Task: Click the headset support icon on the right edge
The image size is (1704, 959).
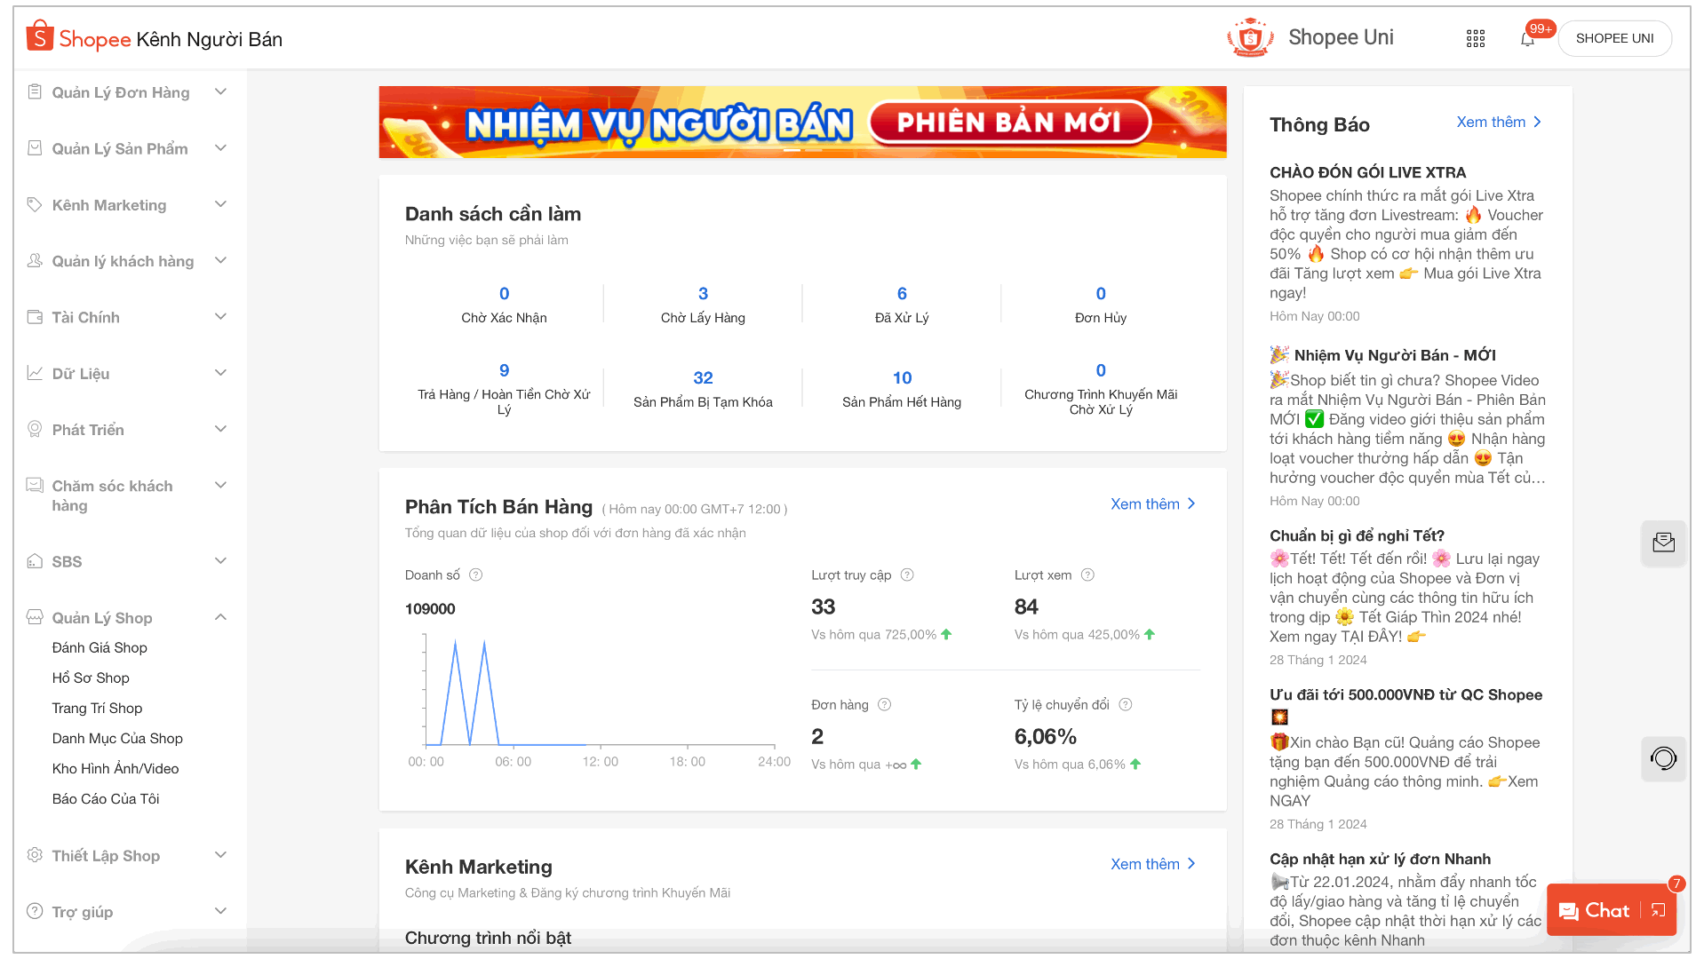Action: 1663,759
